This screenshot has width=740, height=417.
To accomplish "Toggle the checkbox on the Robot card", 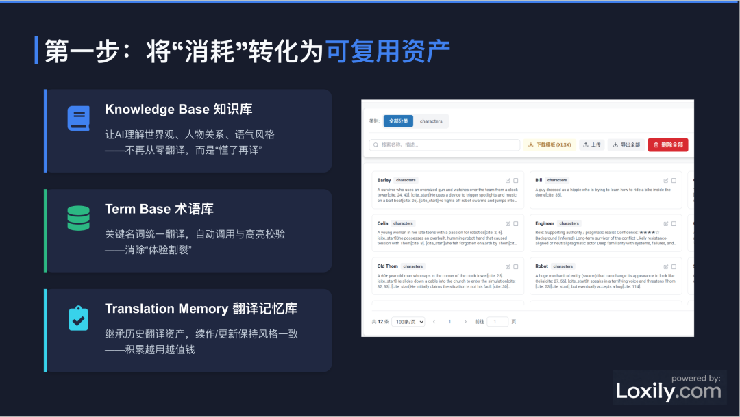I will pyautogui.click(x=674, y=266).
